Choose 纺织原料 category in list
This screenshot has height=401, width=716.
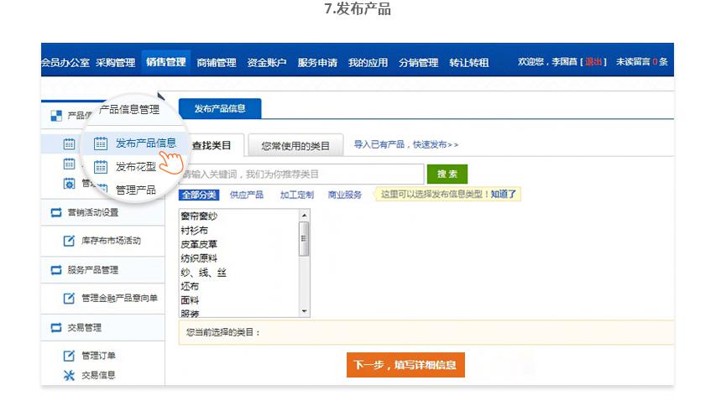pos(199,258)
